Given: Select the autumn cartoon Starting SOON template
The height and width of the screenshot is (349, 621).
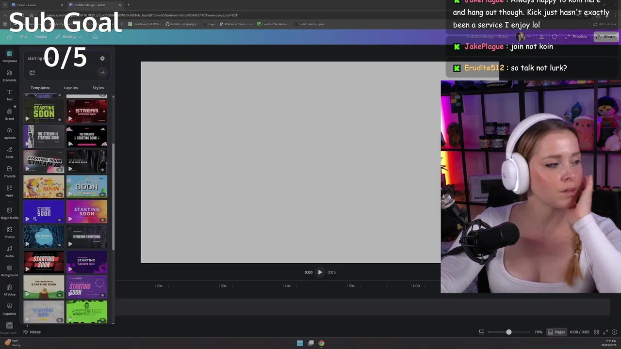Looking at the screenshot, I should [44, 187].
